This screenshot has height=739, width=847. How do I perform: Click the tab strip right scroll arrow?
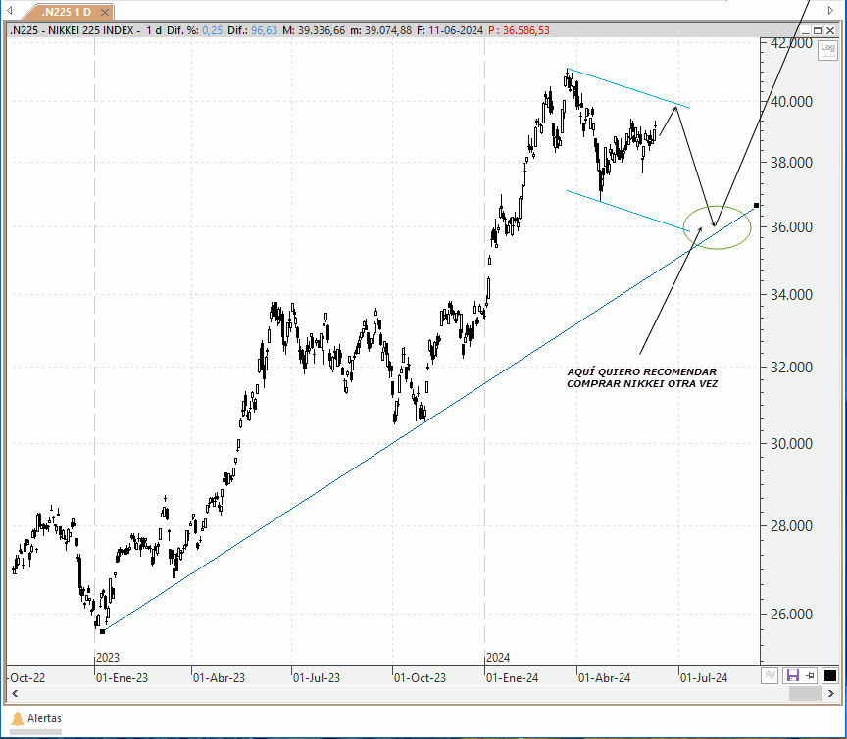coord(830,10)
